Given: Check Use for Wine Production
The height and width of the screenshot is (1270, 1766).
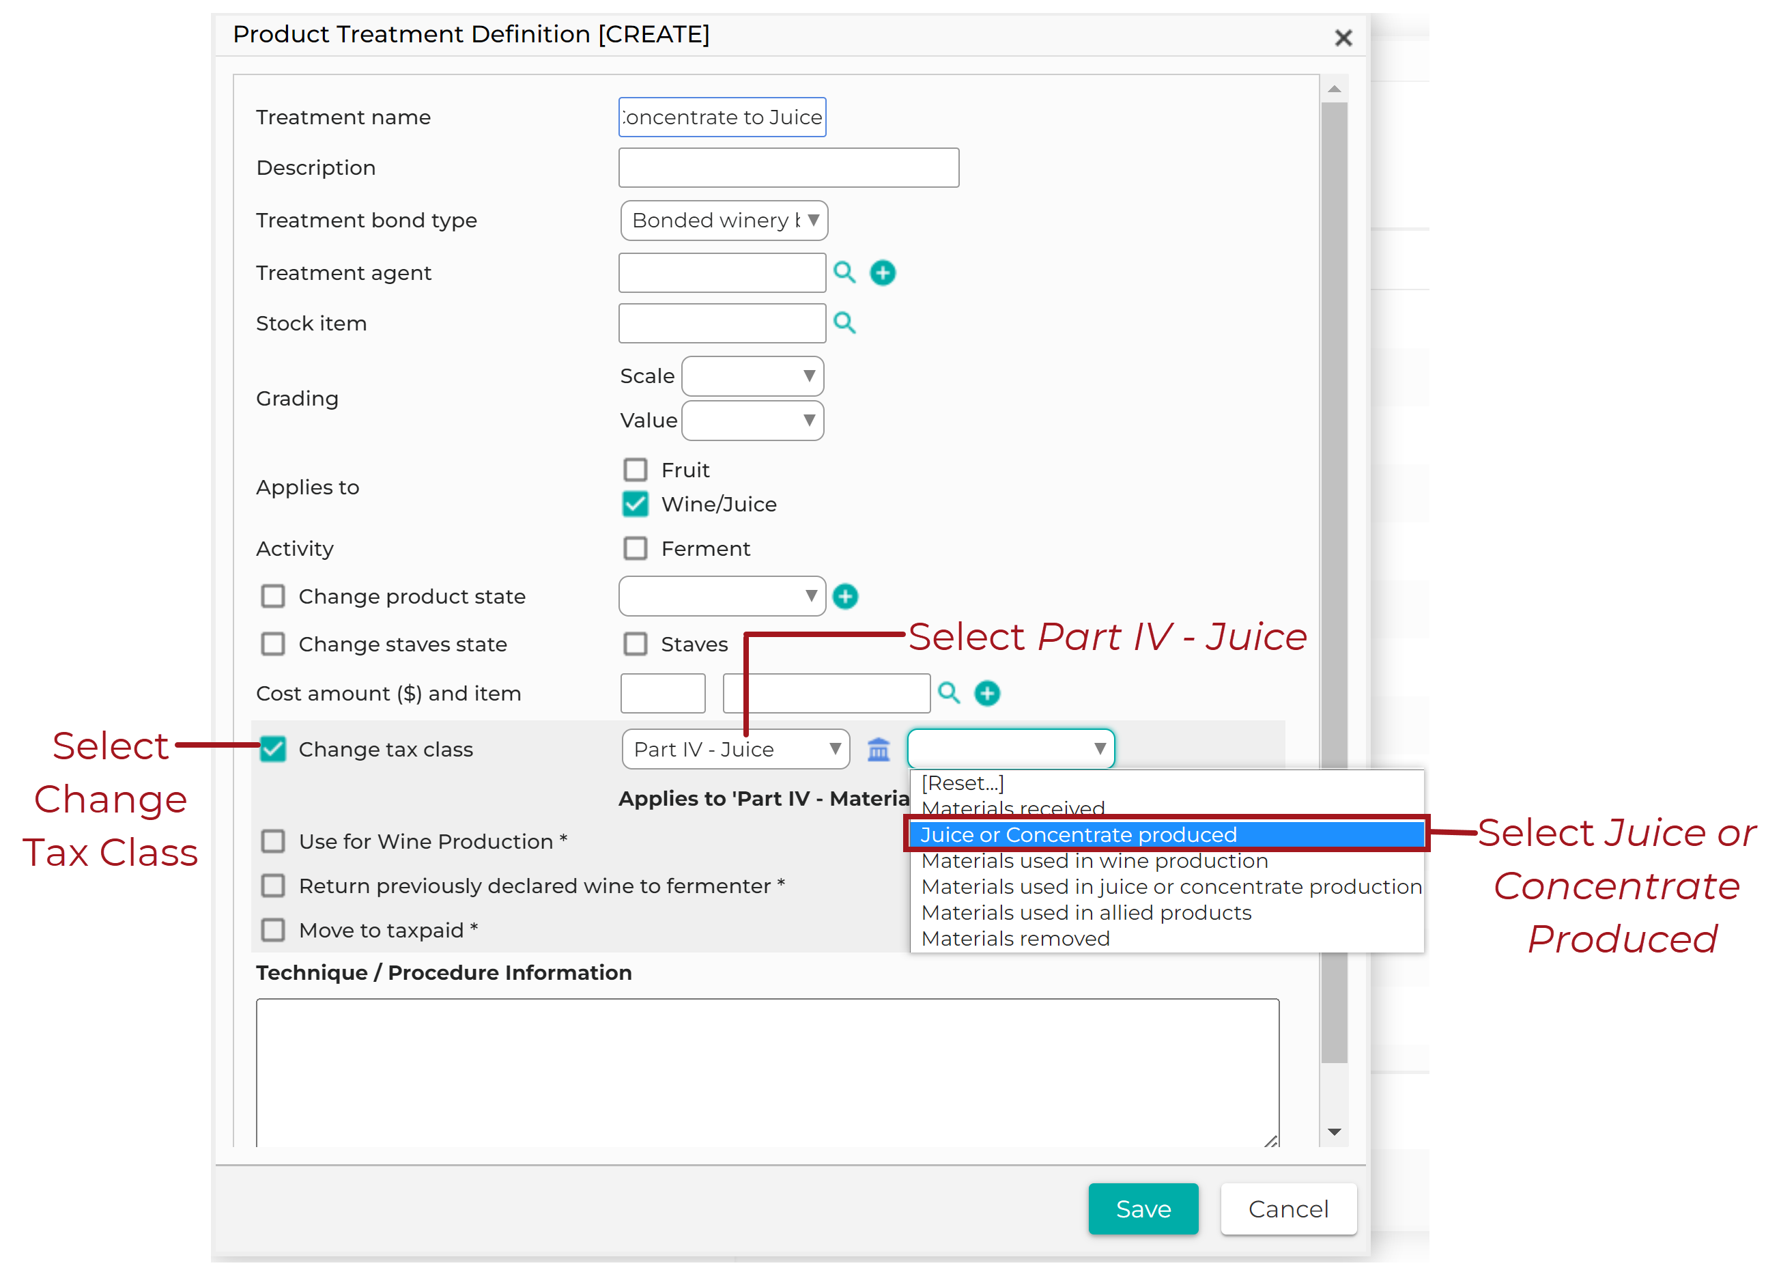Looking at the screenshot, I should pos(272,841).
